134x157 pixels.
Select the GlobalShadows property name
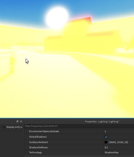click(x=38, y=137)
